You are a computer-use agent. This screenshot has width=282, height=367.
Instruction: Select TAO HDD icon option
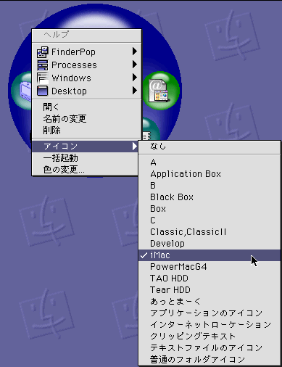[210, 279]
